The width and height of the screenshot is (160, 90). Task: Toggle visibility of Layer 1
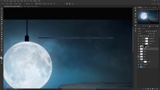(x=138, y=59)
